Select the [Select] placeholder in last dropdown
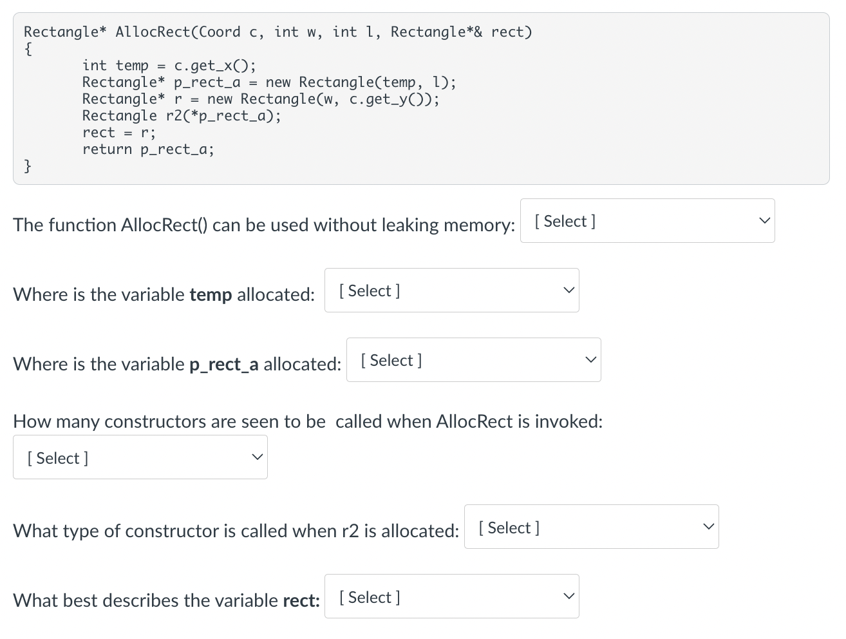 pos(369,596)
